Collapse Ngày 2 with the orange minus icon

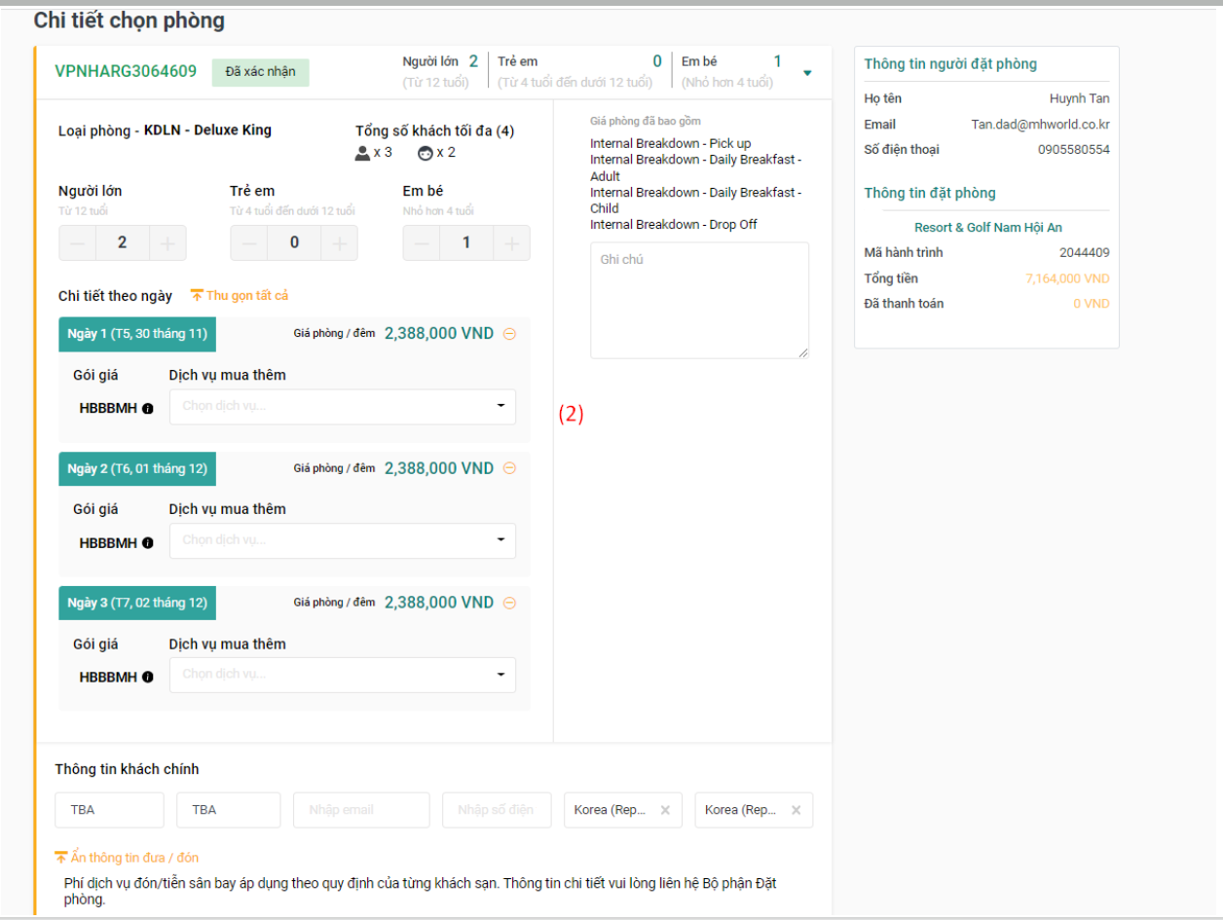(x=509, y=468)
